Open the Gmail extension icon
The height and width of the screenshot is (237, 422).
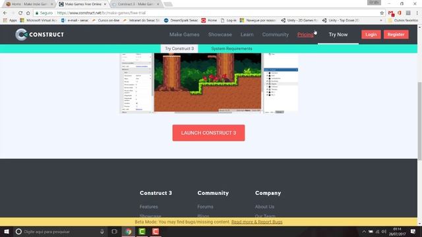click(x=391, y=13)
